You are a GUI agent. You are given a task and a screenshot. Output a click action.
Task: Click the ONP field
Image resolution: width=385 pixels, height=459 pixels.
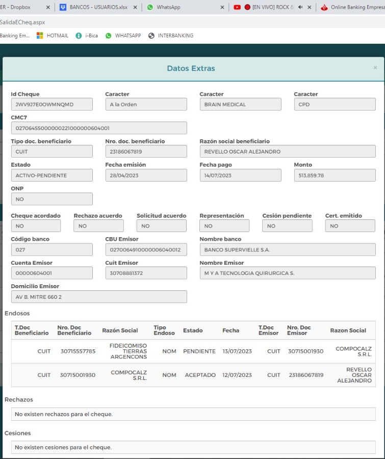(52, 199)
